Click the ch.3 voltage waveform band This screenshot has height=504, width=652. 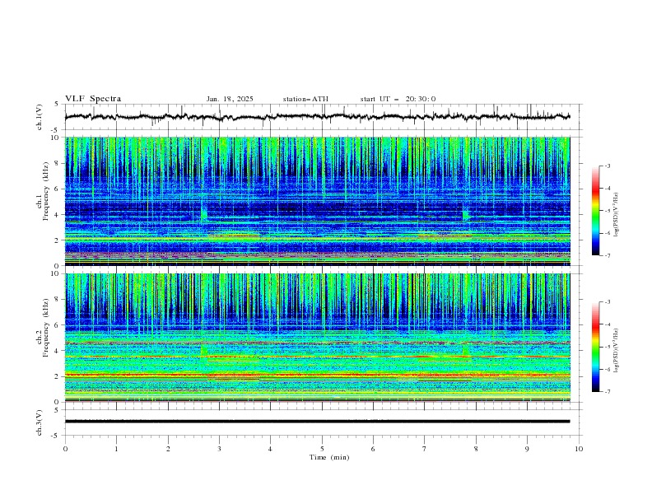point(317,422)
